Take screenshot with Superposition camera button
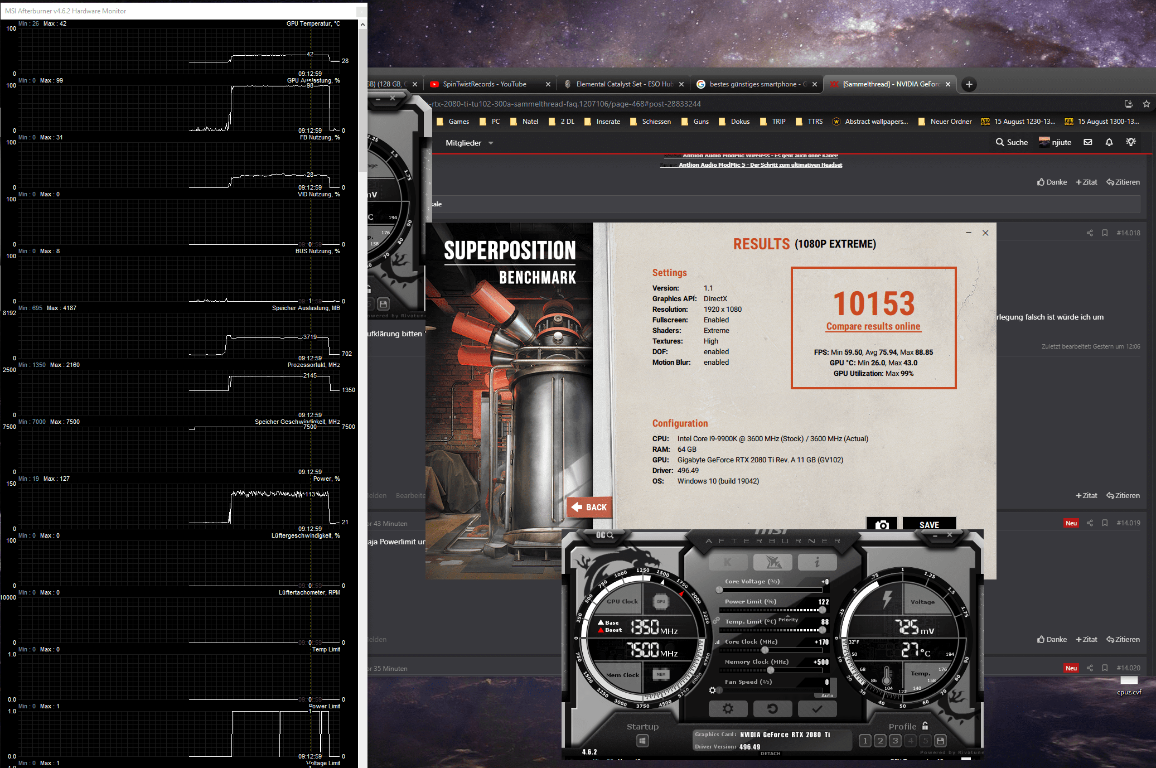The image size is (1156, 768). [882, 524]
